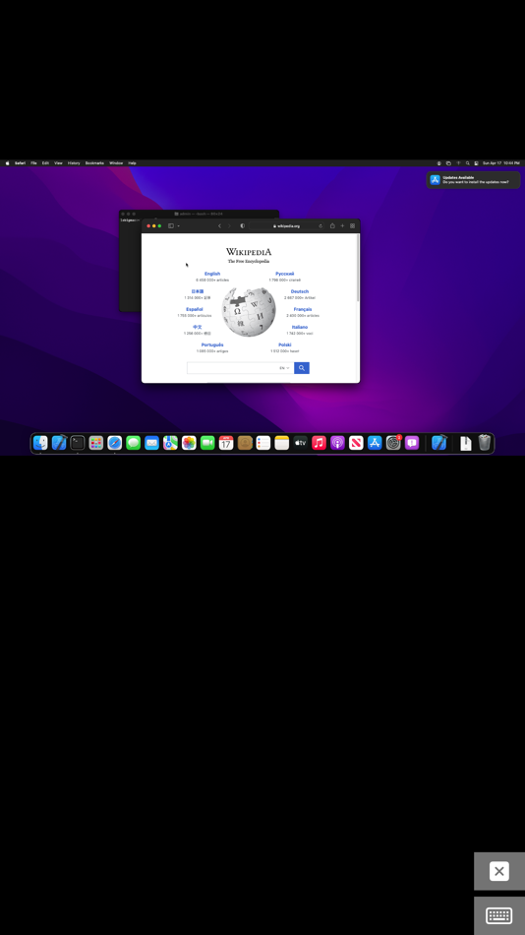
Task: Go forward in Safari
Action: 229,226
